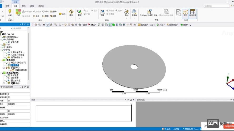The height and width of the screenshot is (131, 234).
Task: Toggle the 工作表 (Worksheet) view button
Action: 178,13
